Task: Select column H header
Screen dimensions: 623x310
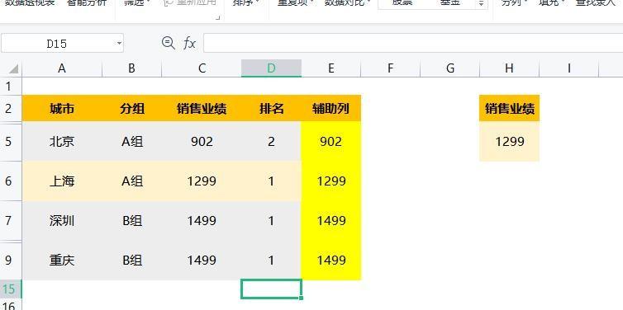Action: pos(509,68)
